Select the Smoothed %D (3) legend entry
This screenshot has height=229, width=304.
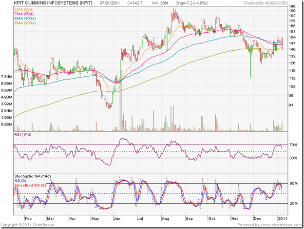pos(30,185)
